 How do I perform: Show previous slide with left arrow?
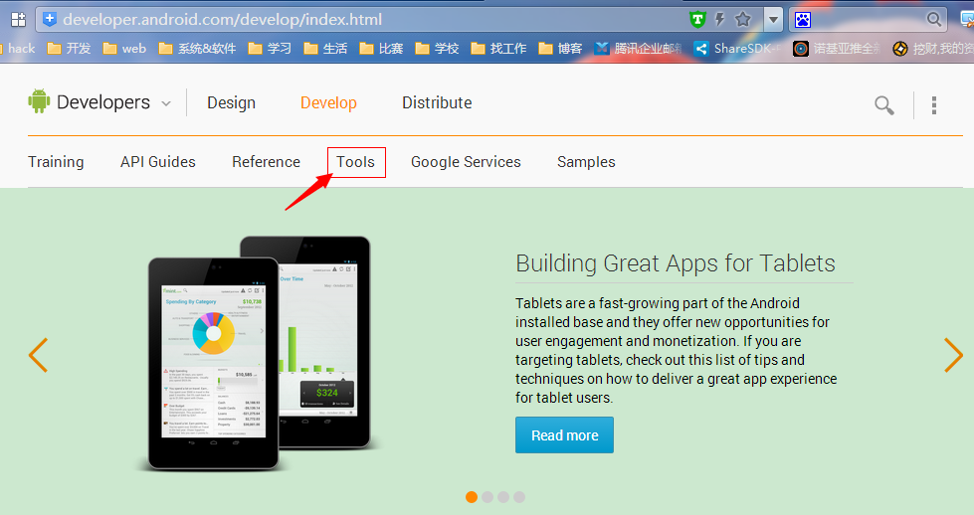38,355
